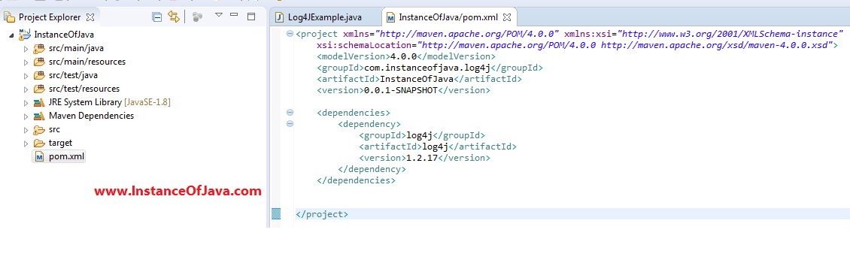The image size is (850, 275).
Task: Expand src/main/java folder arrow
Action: point(26,49)
